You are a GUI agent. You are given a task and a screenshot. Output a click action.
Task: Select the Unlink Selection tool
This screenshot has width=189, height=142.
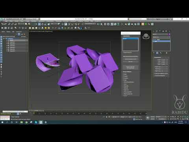pyautogui.click(x=12, y=24)
